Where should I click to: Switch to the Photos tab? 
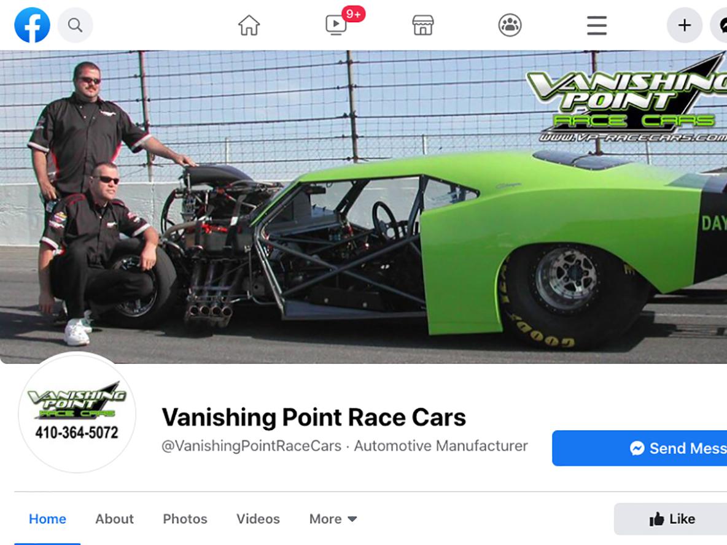(x=185, y=519)
